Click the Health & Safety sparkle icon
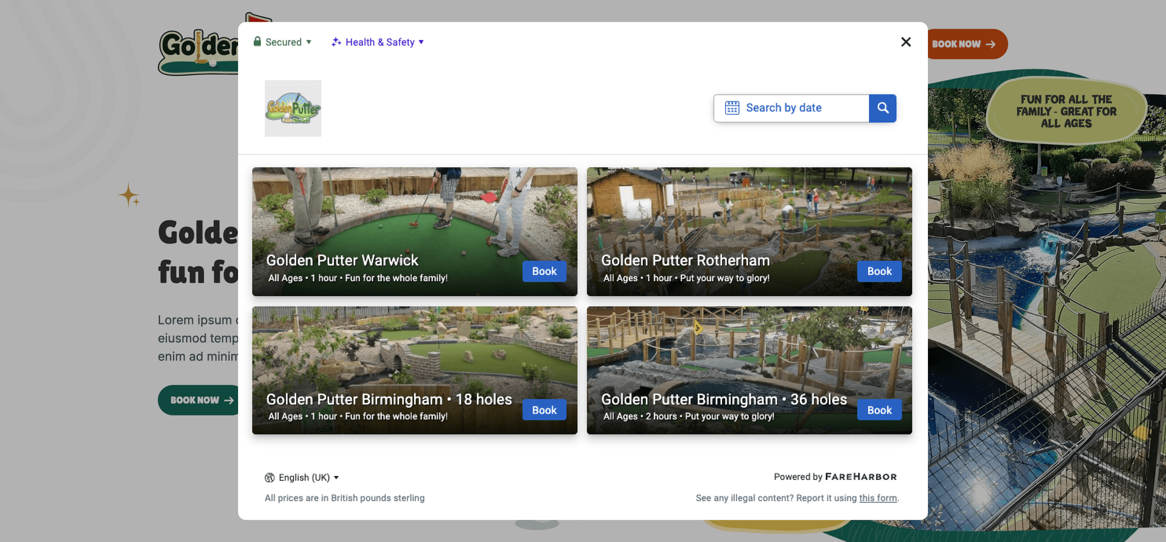Screen dimensions: 1166x542 [336, 42]
